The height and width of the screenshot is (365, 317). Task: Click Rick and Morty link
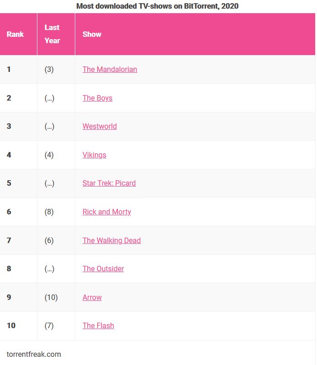pyautogui.click(x=107, y=212)
